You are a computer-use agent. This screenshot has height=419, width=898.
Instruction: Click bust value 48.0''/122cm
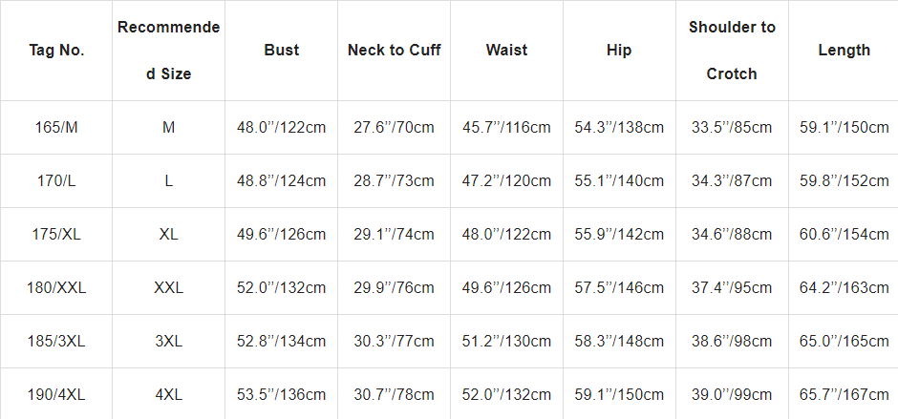(x=281, y=127)
